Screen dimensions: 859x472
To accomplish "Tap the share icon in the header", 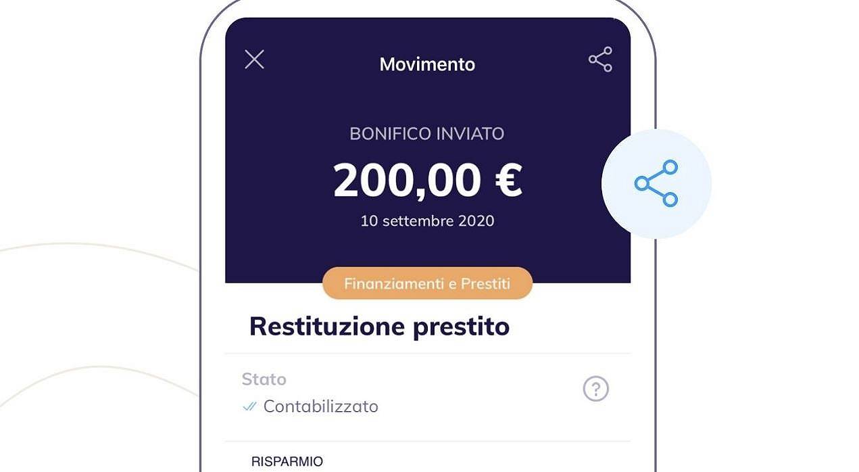I will pos(600,60).
